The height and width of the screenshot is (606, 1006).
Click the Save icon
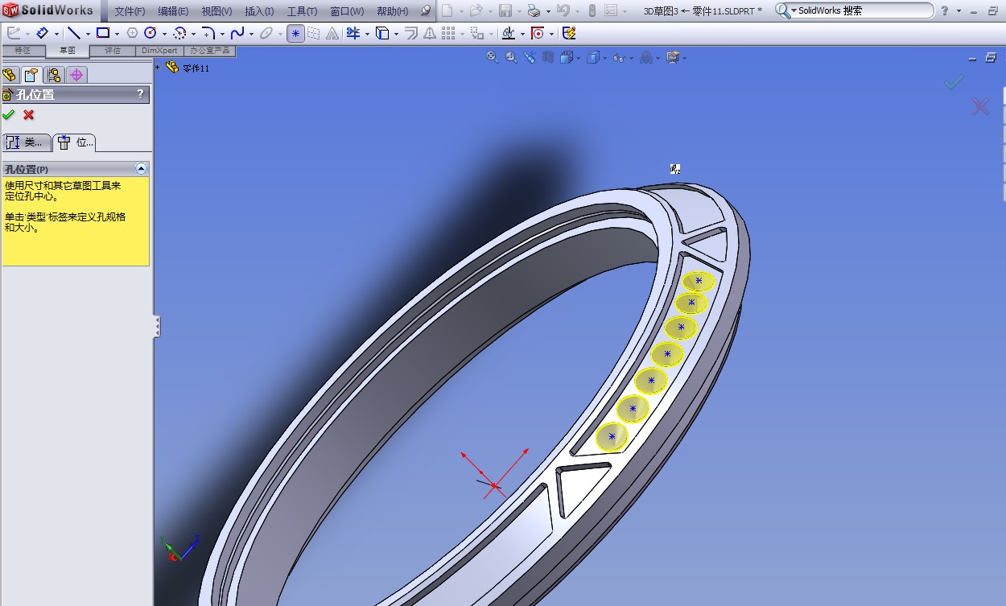click(505, 10)
